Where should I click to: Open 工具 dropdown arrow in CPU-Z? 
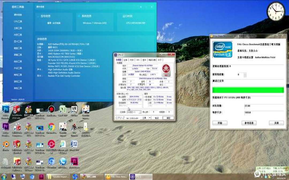(x=150, y=118)
